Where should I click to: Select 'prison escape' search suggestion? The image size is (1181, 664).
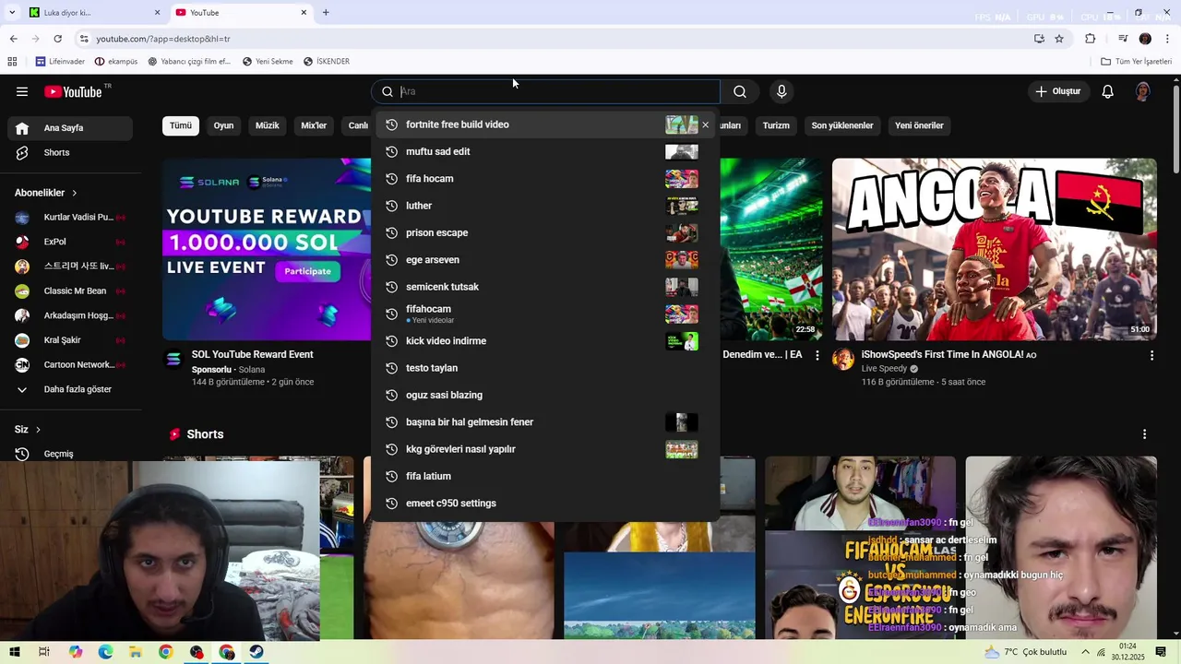544,232
